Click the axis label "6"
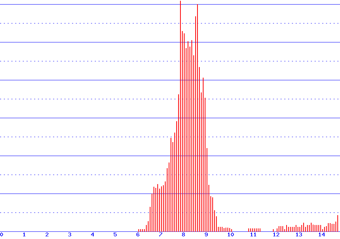The height and width of the screenshot is (239, 340). (x=138, y=234)
